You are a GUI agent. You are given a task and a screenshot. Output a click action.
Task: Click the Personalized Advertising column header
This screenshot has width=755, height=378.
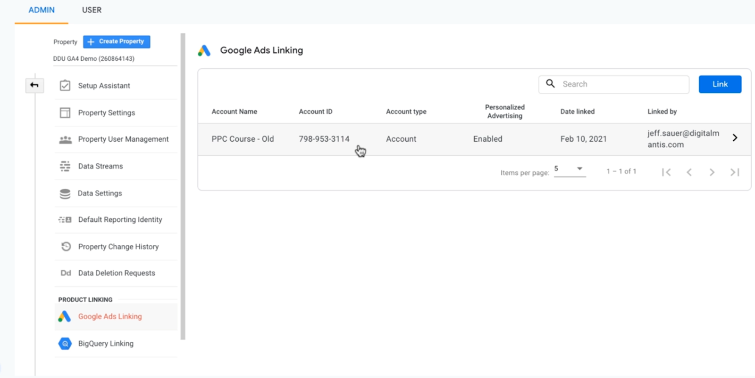[505, 112]
